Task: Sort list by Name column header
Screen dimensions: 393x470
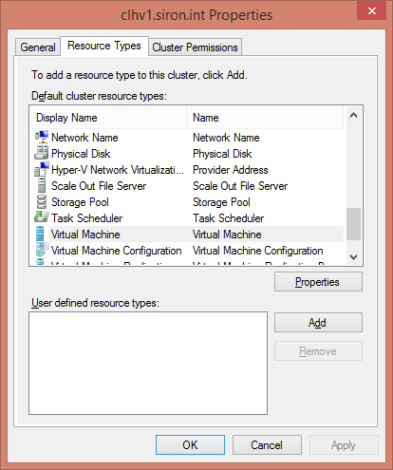Action: (x=265, y=118)
